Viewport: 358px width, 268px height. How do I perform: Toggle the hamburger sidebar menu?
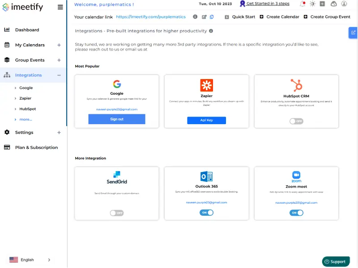pos(60,7)
